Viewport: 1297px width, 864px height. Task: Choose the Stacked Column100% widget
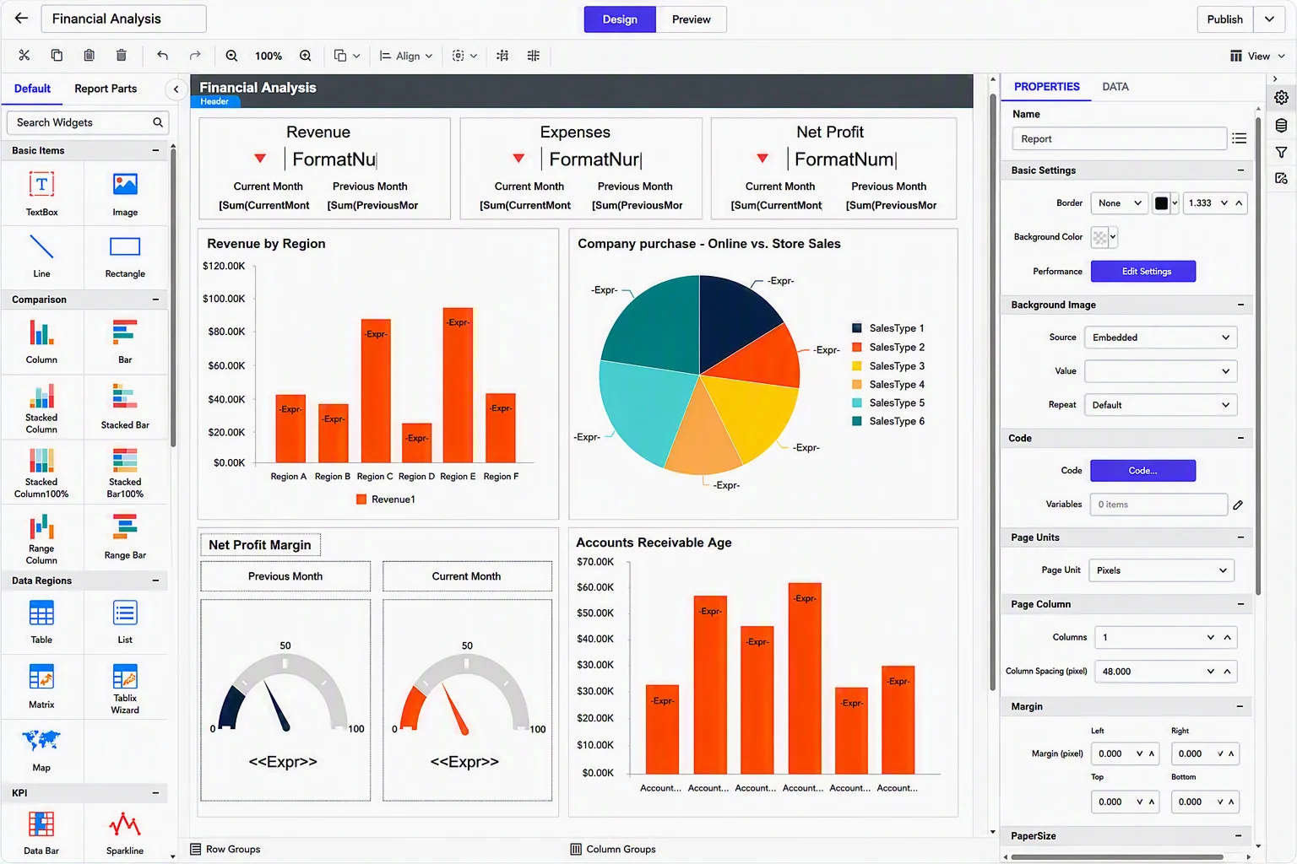pos(41,472)
